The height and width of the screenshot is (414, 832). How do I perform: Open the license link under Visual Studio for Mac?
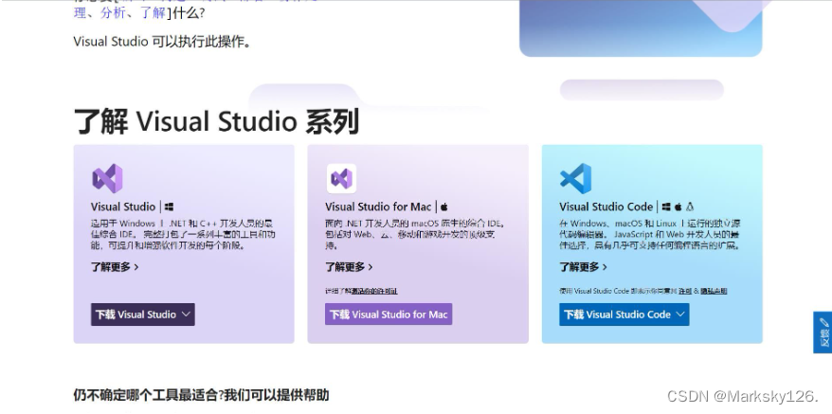coord(374,291)
